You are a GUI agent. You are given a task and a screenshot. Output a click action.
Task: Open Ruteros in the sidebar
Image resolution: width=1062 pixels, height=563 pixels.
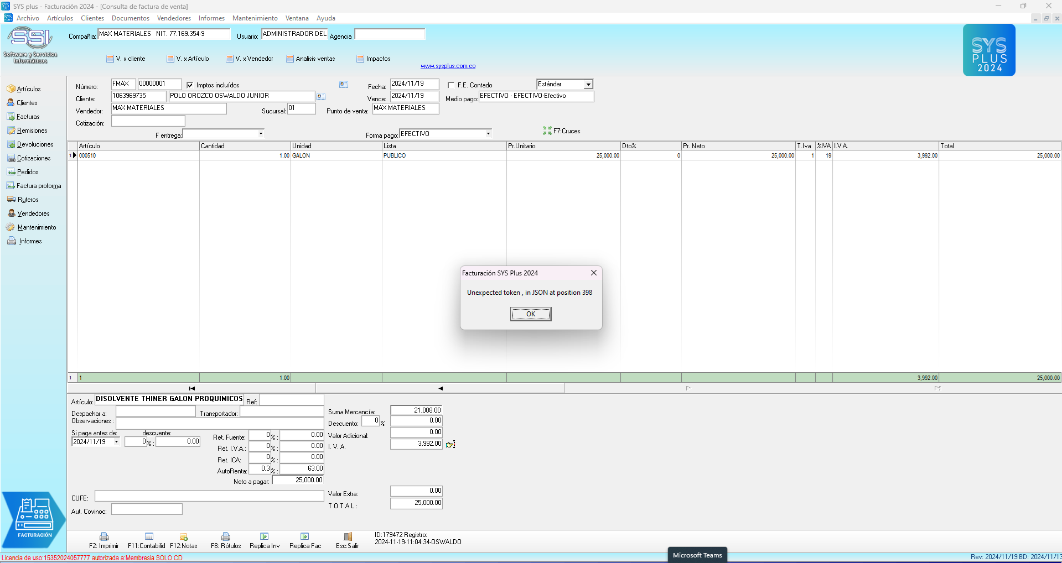23,200
